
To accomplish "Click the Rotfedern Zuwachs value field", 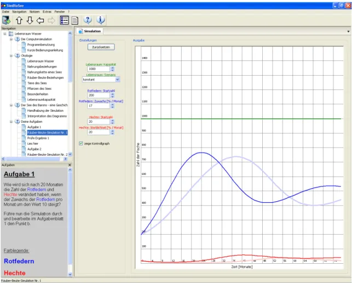I will pyautogui.click(x=99, y=106).
